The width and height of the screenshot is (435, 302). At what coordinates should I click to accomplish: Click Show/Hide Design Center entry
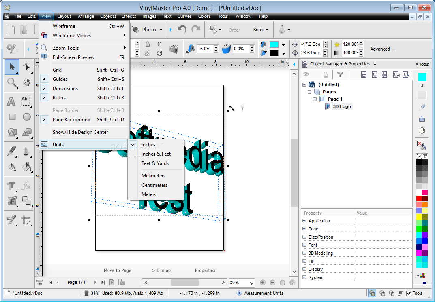coord(84,132)
